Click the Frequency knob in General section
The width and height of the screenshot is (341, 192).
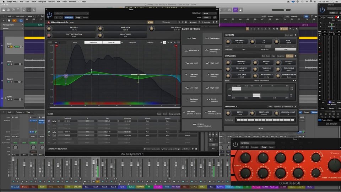point(228,42)
